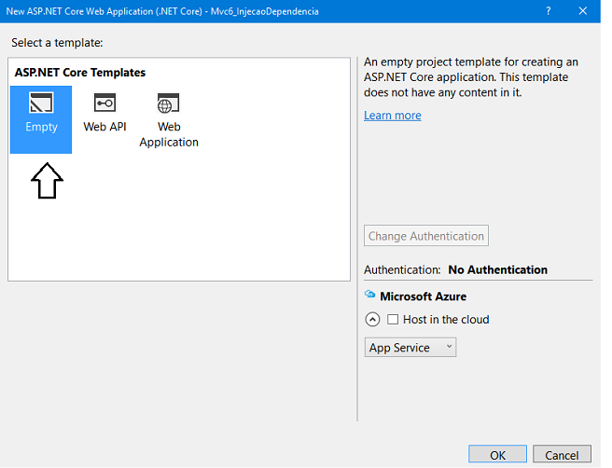This screenshot has width=612, height=468.
Task: Click the Authentication: label
Action: coord(402,269)
